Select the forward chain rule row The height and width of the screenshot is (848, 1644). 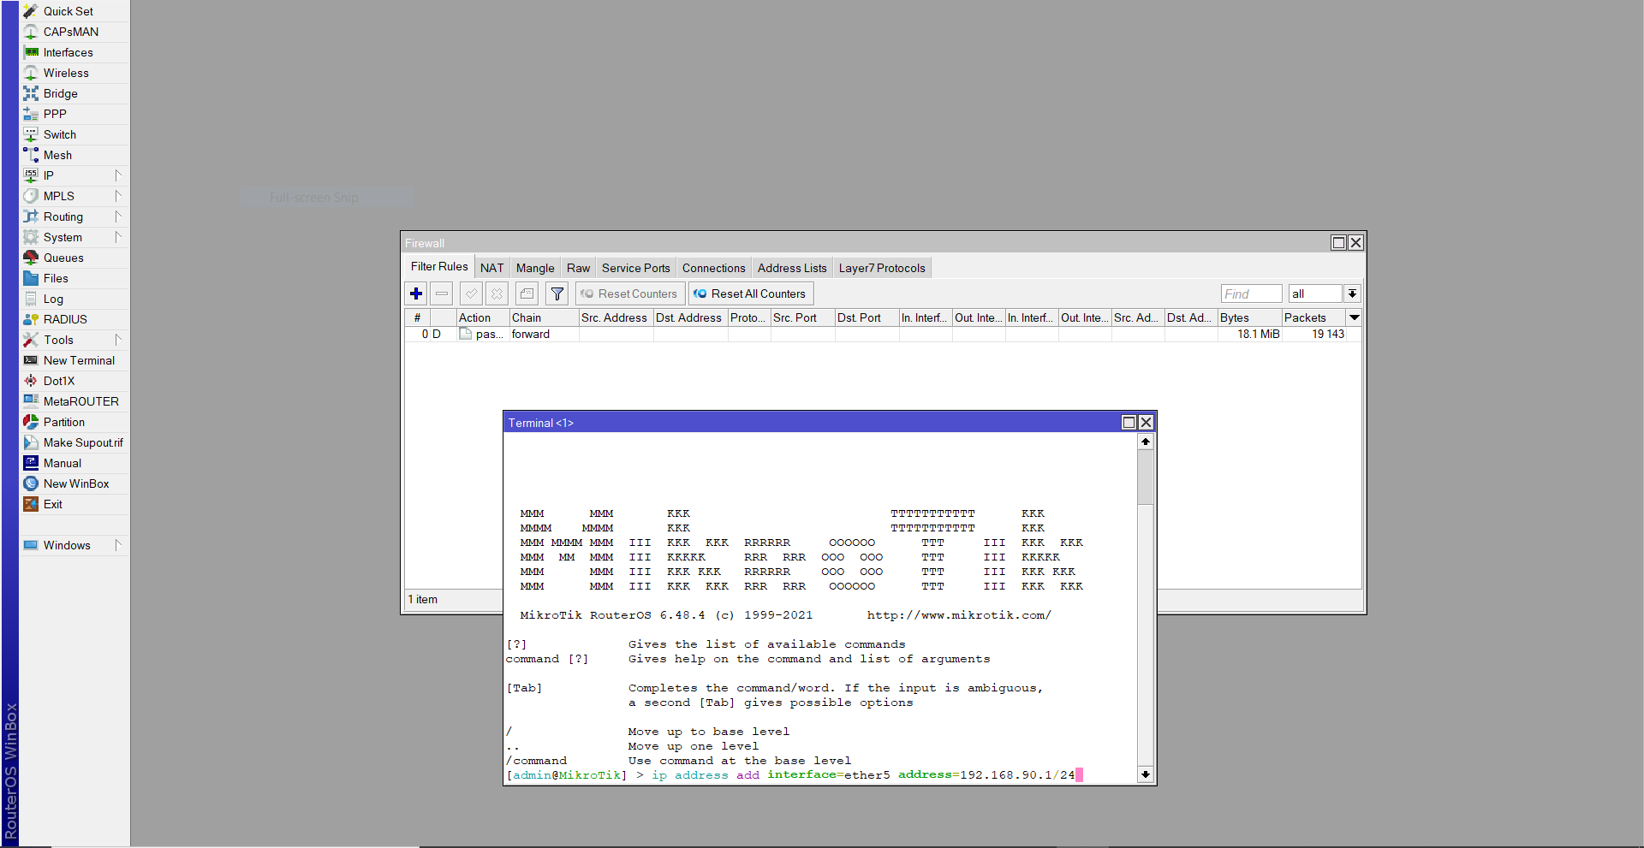(883, 335)
